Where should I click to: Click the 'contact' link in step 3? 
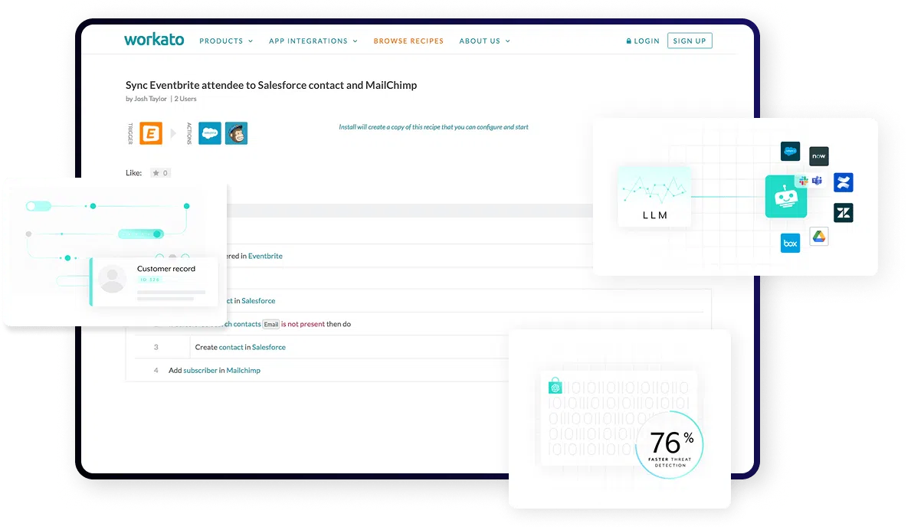(x=231, y=347)
